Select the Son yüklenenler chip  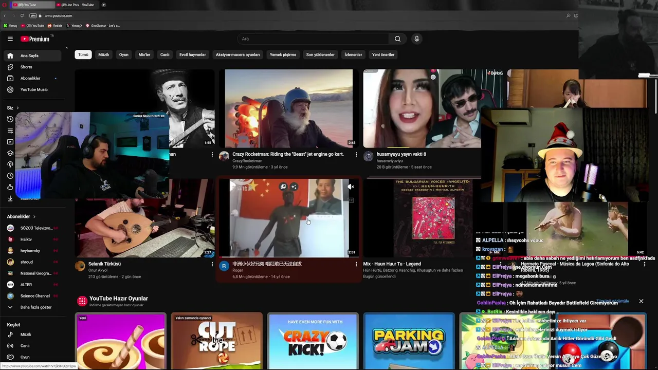(x=320, y=54)
